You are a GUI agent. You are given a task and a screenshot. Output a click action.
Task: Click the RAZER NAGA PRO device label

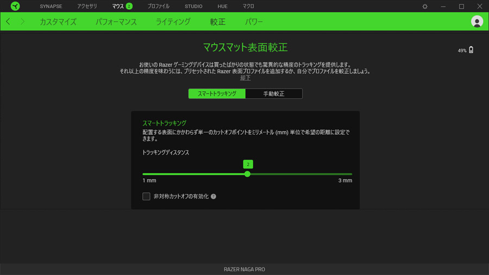coord(244,270)
